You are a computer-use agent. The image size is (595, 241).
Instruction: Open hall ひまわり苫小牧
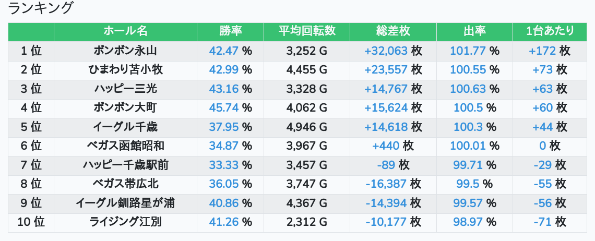click(x=125, y=70)
